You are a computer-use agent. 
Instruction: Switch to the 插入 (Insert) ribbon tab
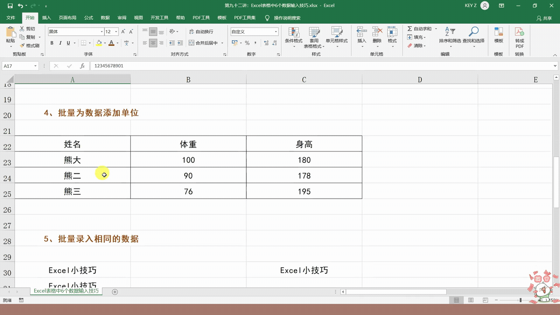[x=46, y=18]
